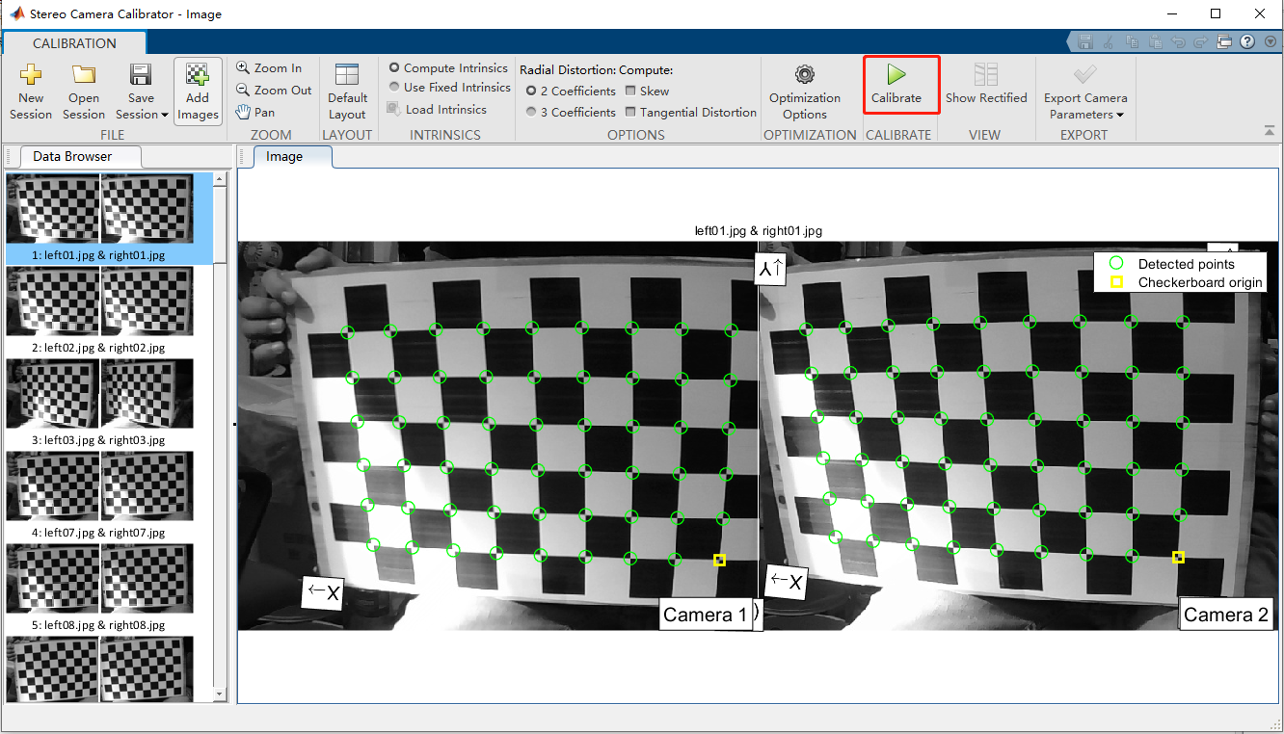Click the Camera 1 label

click(x=706, y=615)
